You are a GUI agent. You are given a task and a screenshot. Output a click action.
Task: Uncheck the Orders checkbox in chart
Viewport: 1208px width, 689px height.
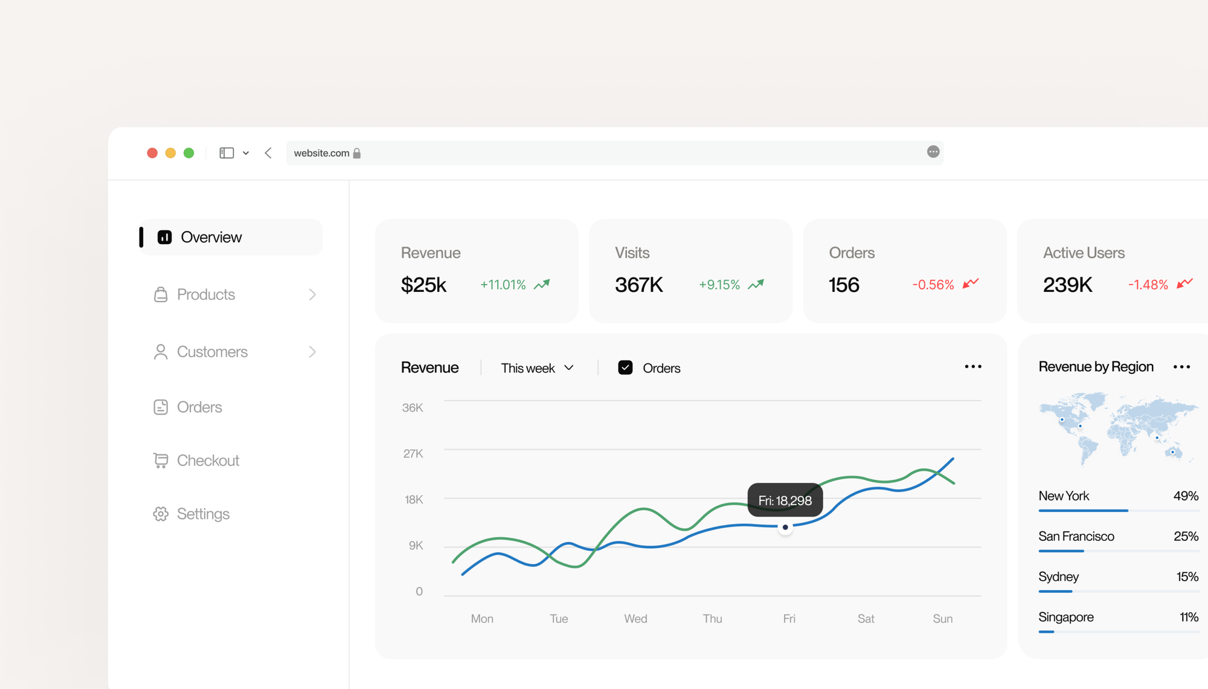click(x=625, y=367)
